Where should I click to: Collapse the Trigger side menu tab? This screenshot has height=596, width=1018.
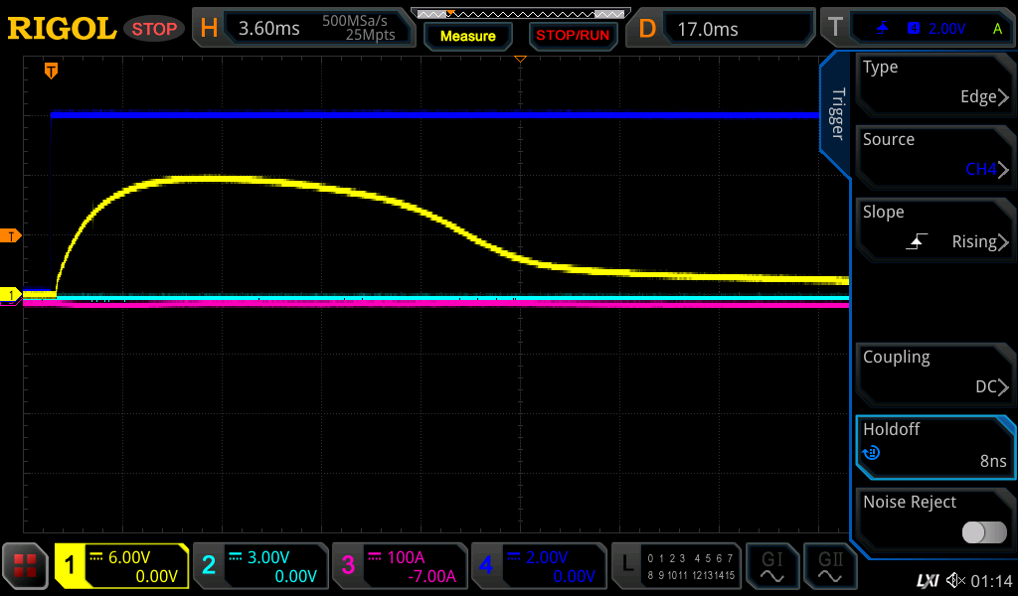[x=836, y=111]
